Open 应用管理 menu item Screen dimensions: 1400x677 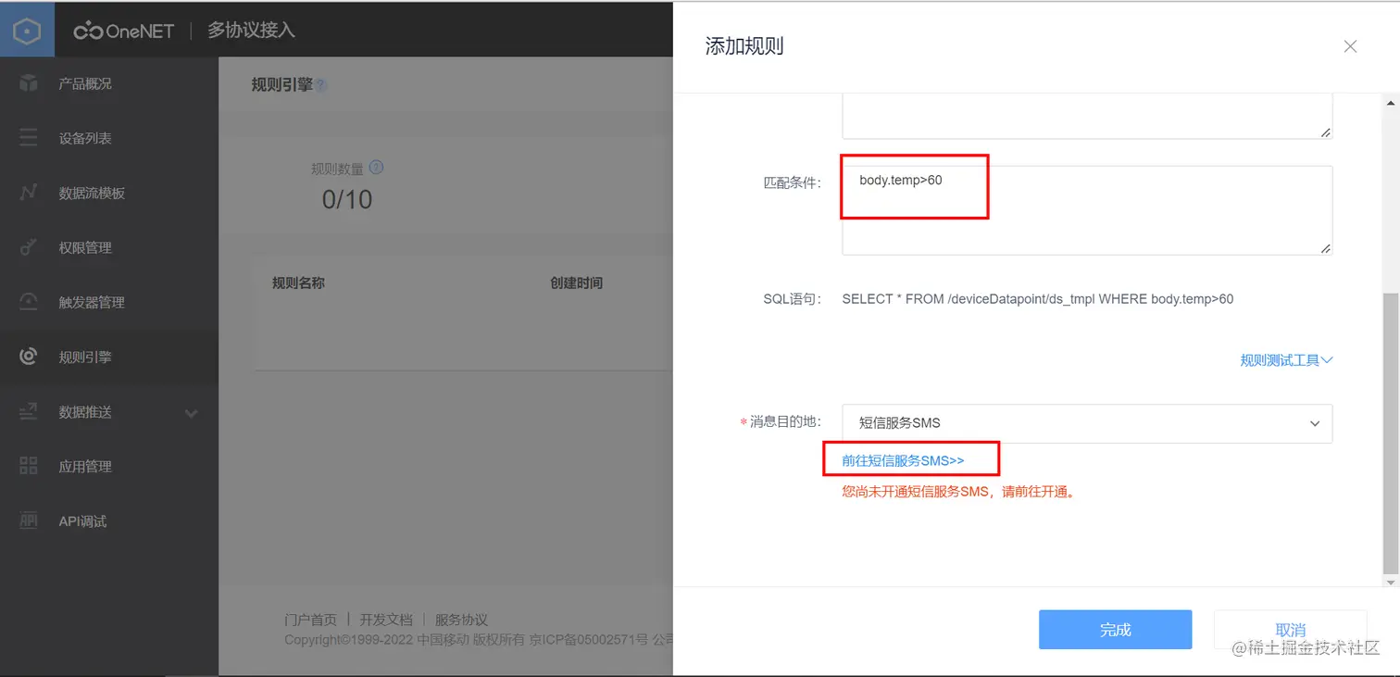click(109, 466)
